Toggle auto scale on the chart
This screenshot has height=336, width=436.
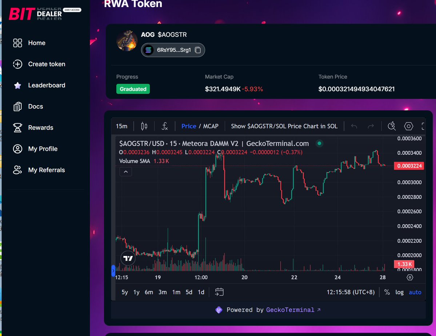[415, 292]
